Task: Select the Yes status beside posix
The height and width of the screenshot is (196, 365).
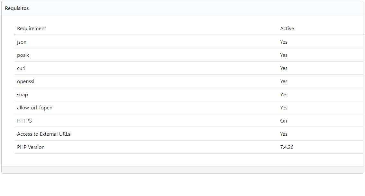Action: (x=284, y=55)
